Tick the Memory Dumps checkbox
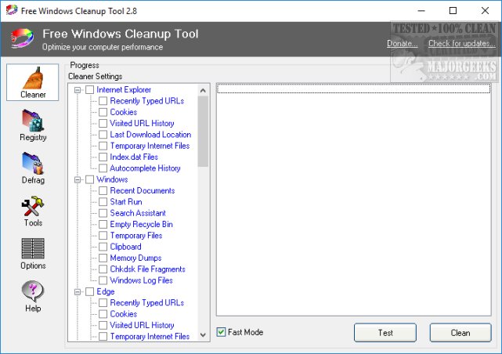Viewport: 502px width, 354px height. 103,258
